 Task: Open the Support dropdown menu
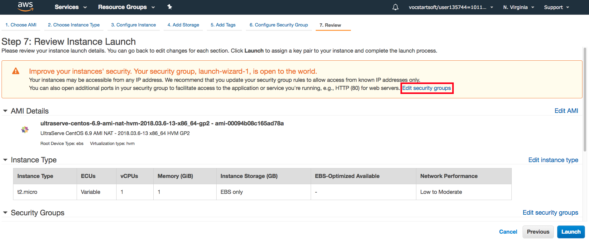(557, 7)
